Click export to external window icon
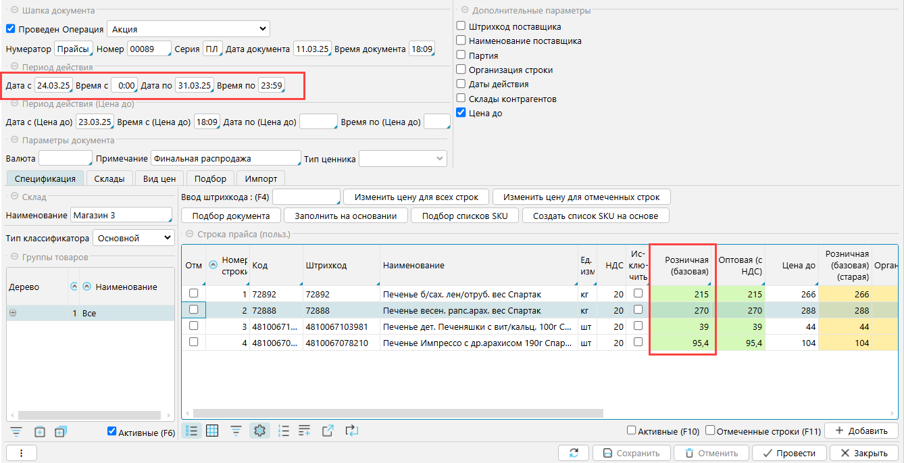The image size is (904, 463). click(x=328, y=431)
